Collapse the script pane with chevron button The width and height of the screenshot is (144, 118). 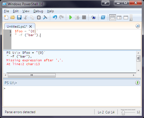point(138,26)
